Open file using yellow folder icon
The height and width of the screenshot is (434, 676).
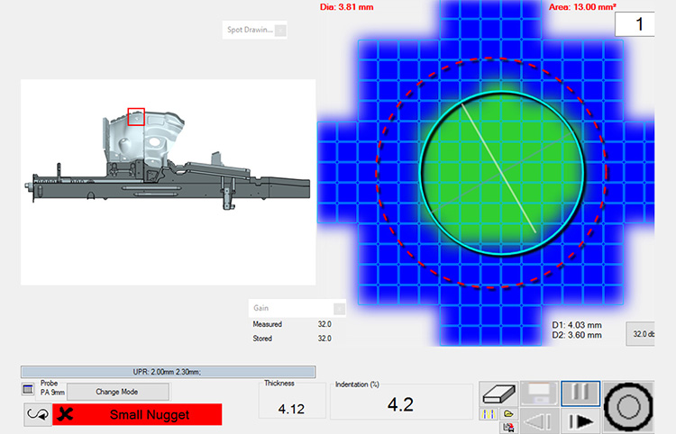coord(507,415)
